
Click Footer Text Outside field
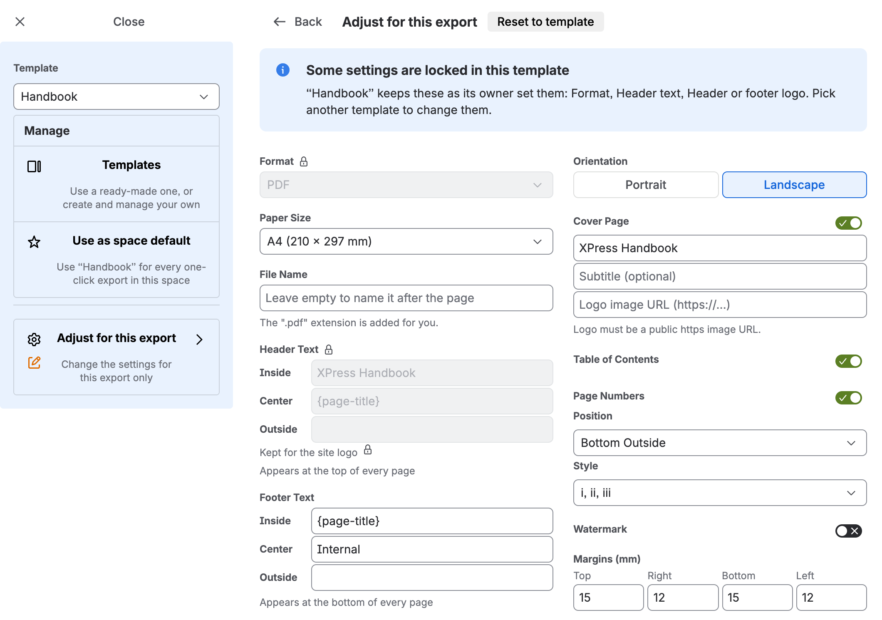432,578
